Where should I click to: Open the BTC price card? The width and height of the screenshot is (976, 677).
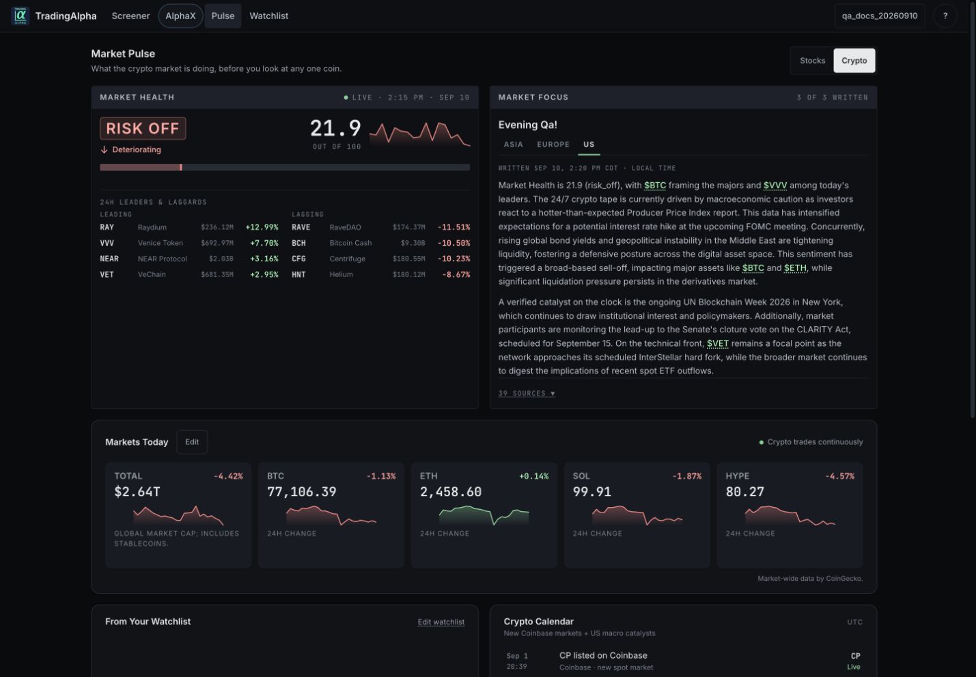point(331,515)
